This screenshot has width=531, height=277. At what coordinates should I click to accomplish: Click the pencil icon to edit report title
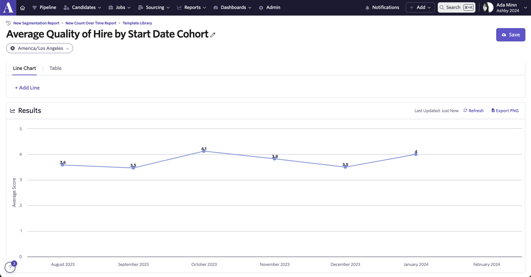(213, 35)
